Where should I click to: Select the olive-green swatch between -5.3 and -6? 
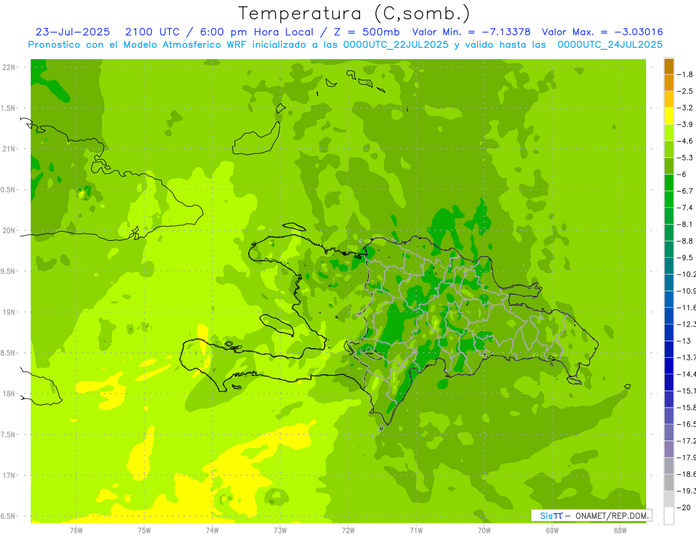[669, 166]
